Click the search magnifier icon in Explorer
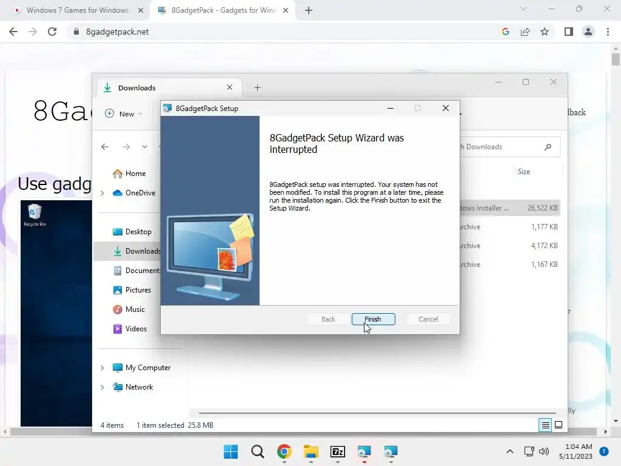621x466 pixels. [548, 147]
